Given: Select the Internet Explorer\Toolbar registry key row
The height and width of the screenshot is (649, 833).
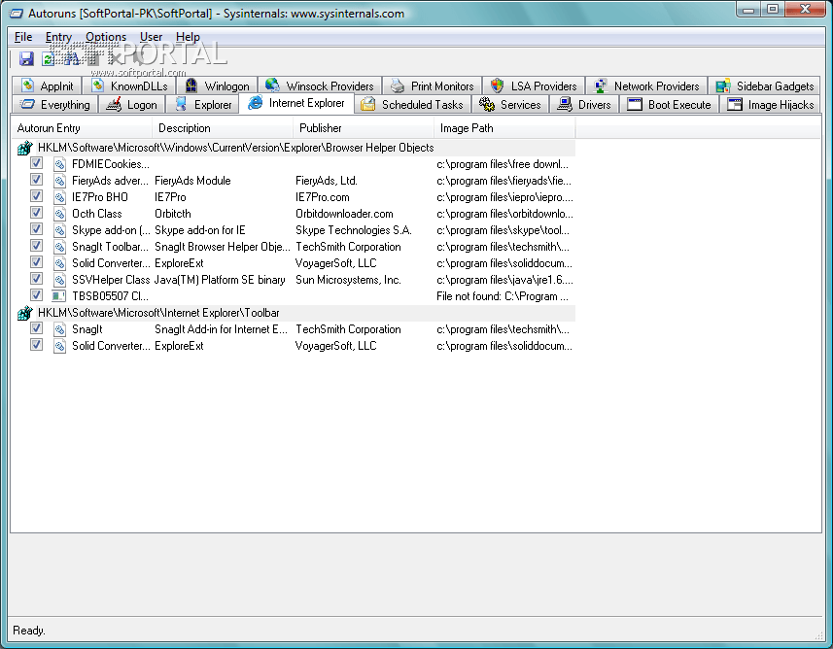Looking at the screenshot, I should coord(294,314).
